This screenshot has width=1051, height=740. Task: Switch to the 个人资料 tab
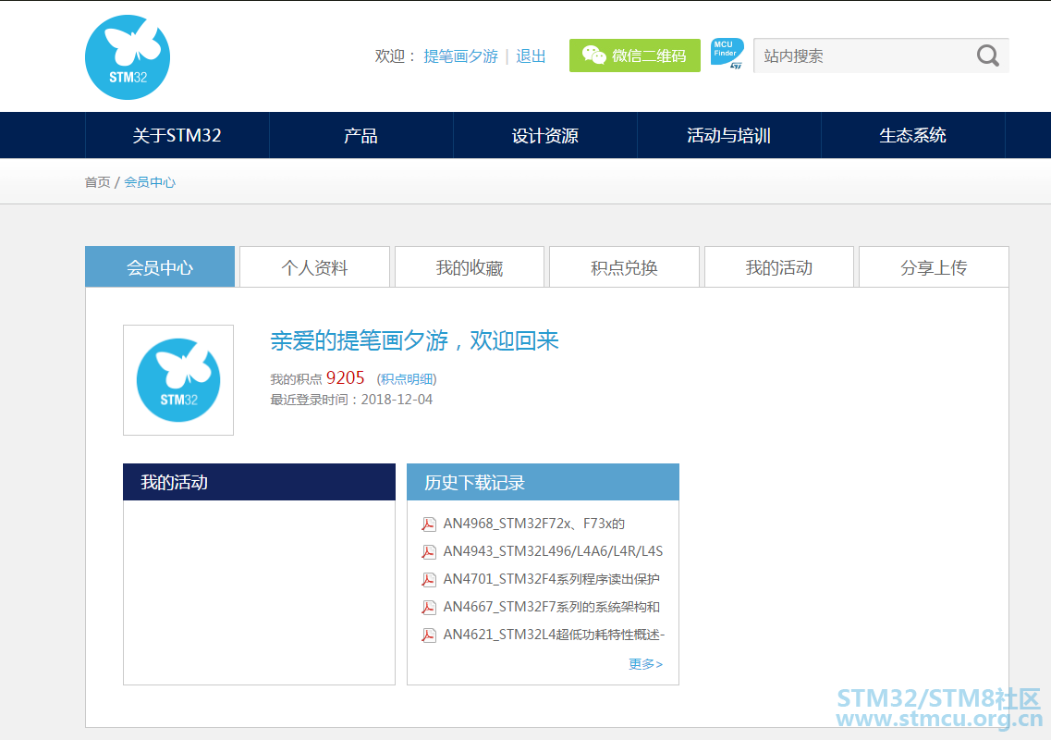pyautogui.click(x=314, y=267)
